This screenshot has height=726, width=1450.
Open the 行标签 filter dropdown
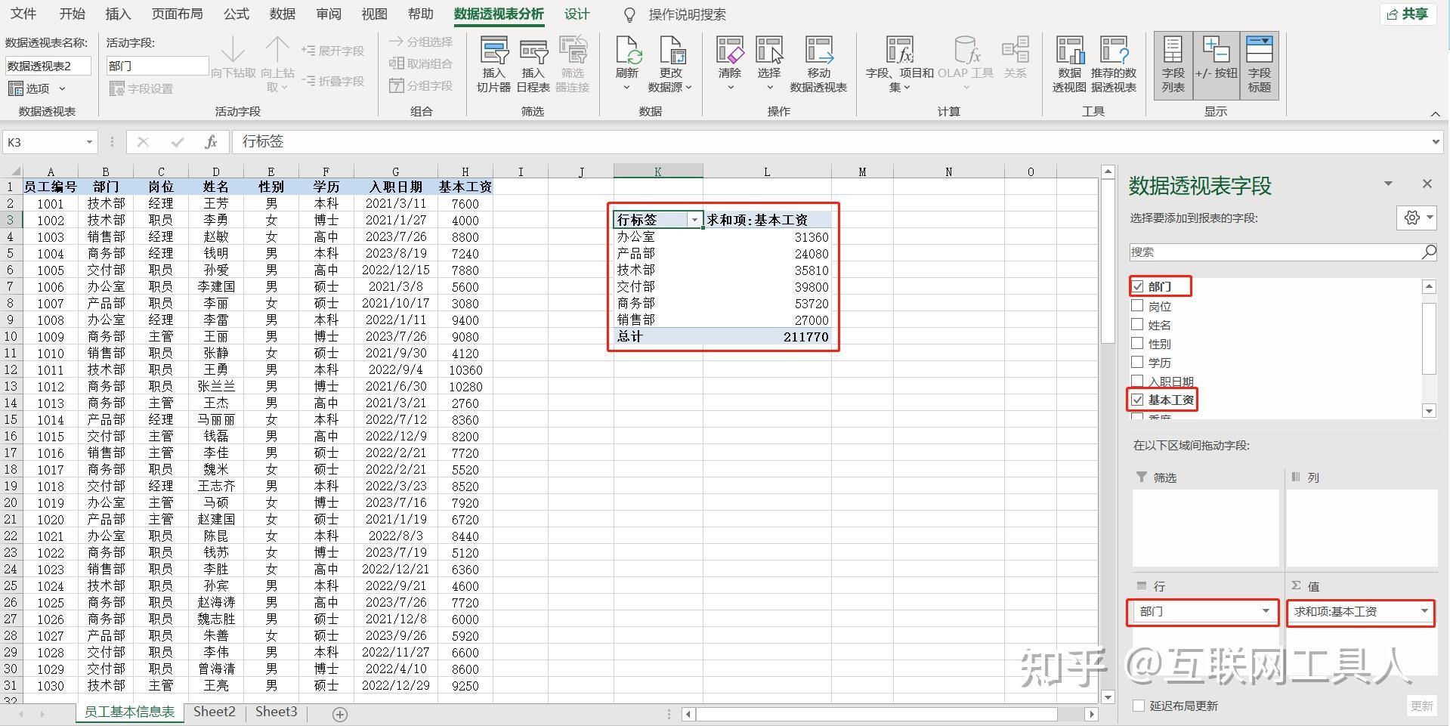point(694,219)
